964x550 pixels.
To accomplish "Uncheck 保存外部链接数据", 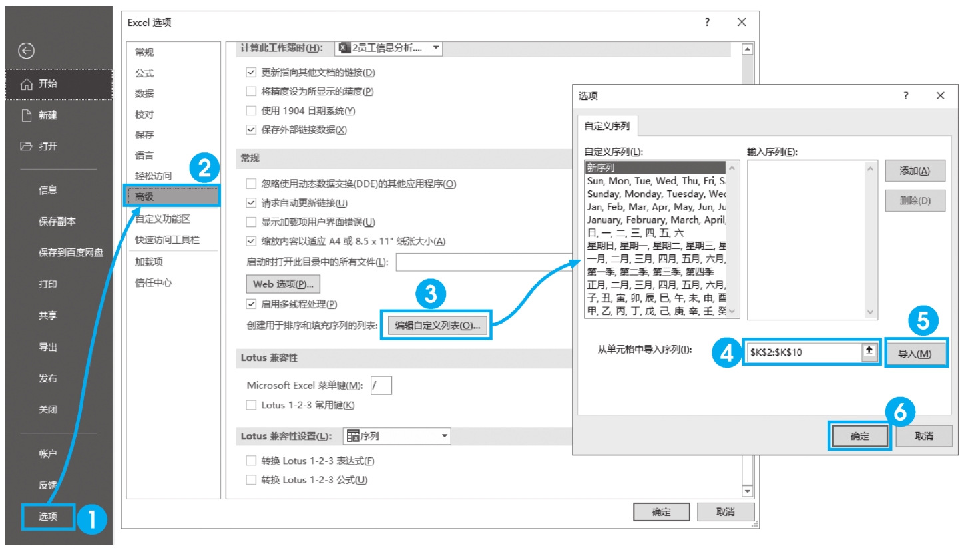I will click(x=251, y=130).
